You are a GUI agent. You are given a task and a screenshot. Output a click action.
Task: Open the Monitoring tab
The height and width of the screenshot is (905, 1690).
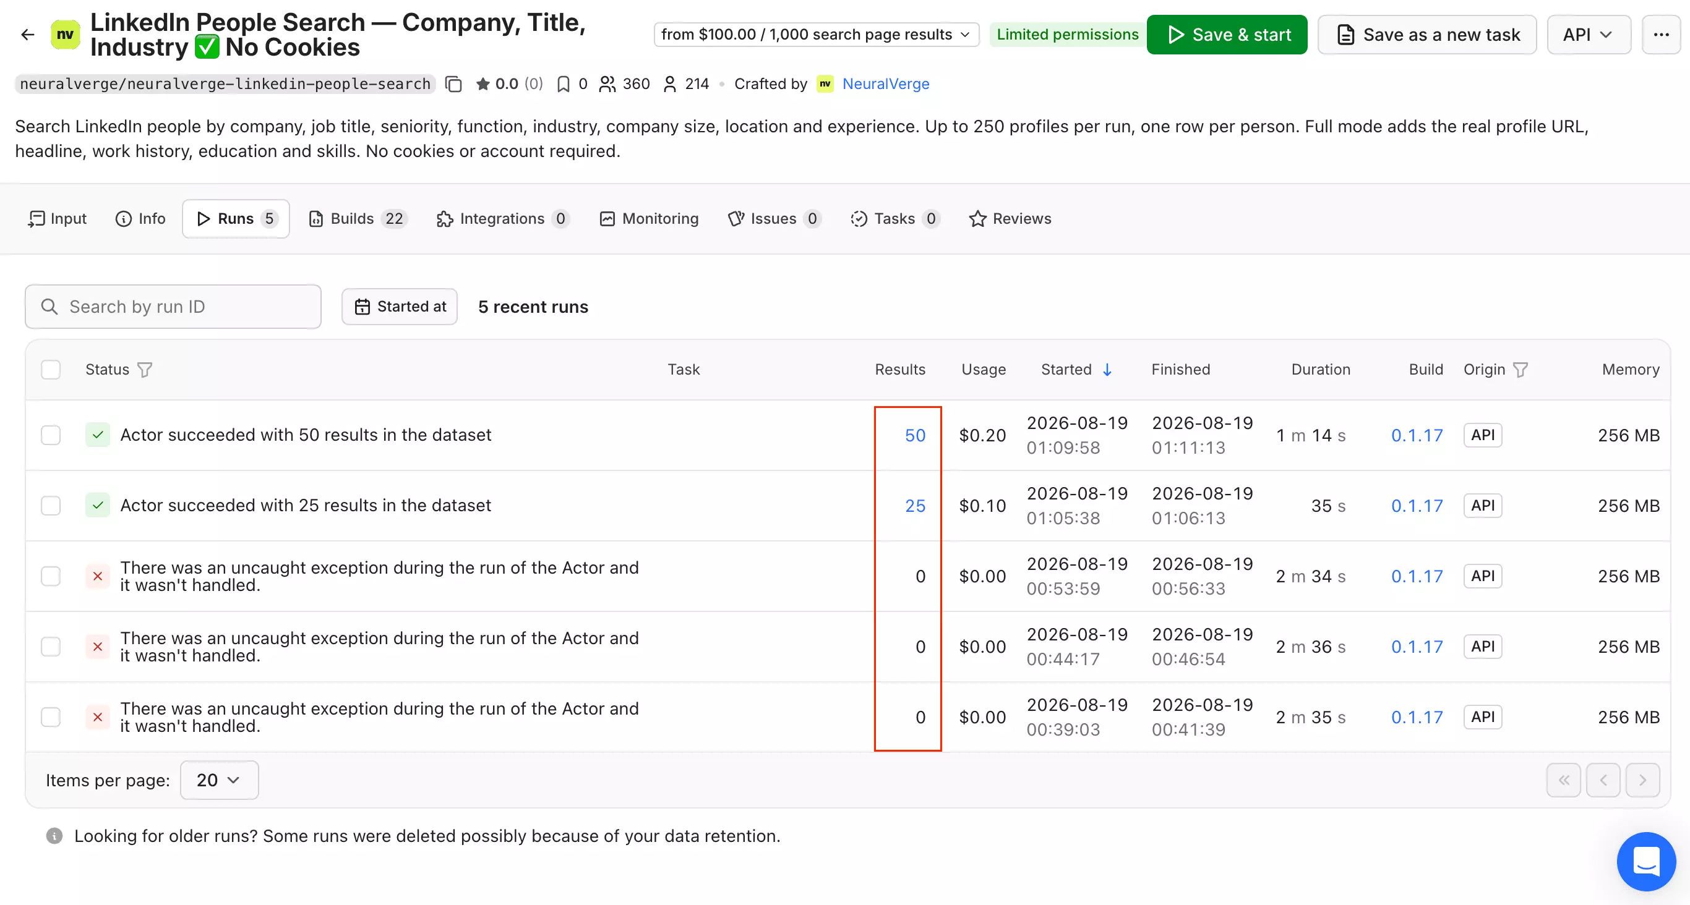[x=650, y=218]
